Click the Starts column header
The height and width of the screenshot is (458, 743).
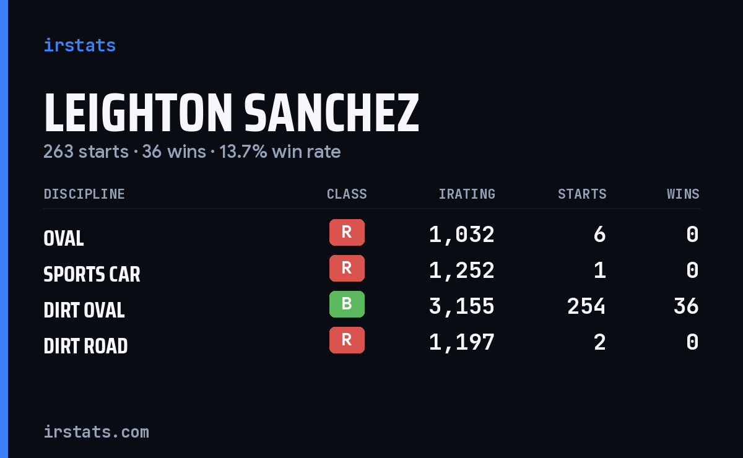pos(582,194)
